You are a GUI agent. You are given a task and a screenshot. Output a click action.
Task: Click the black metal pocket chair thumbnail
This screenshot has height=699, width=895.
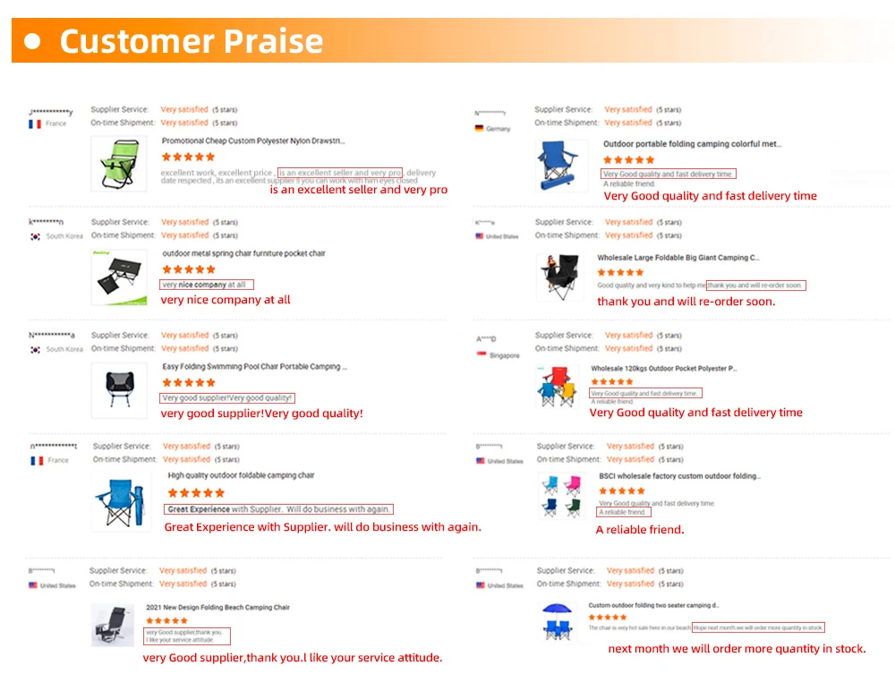pyautogui.click(x=119, y=277)
